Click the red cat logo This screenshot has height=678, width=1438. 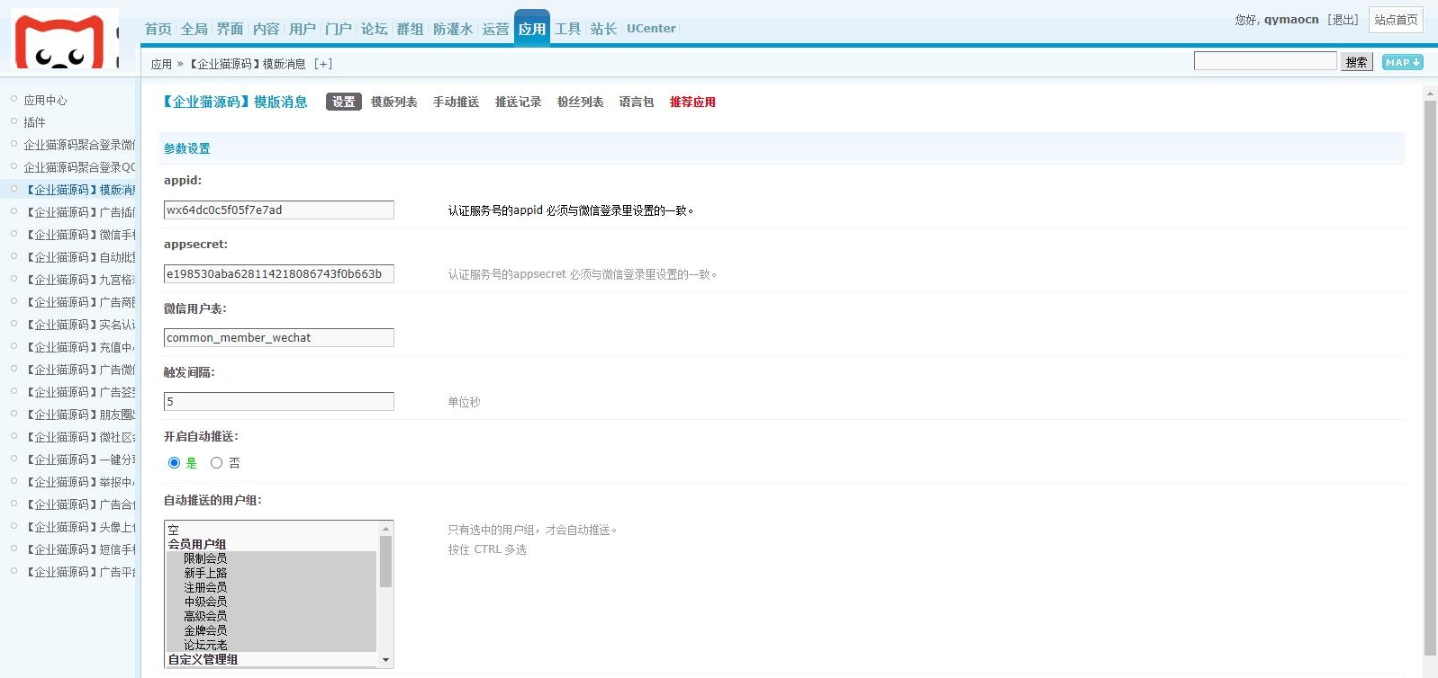[x=64, y=40]
